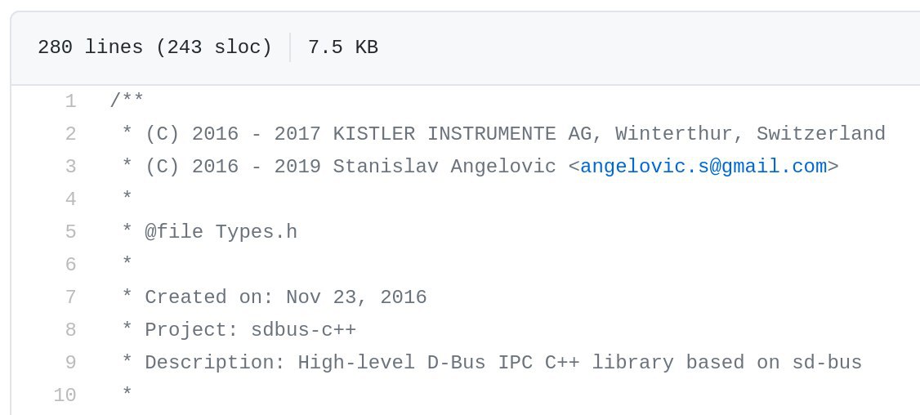Select line number 6
920x415 pixels.
[70, 265]
